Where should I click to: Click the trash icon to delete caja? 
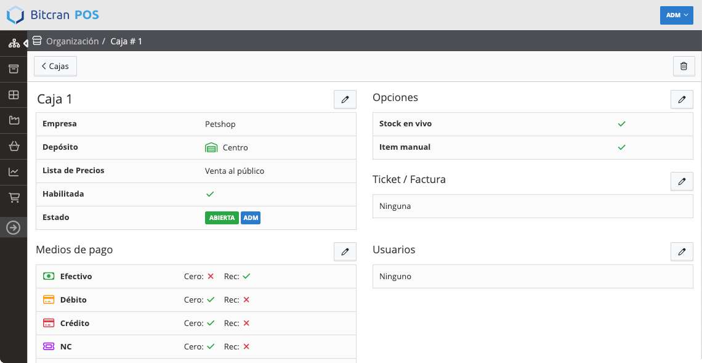684,67
